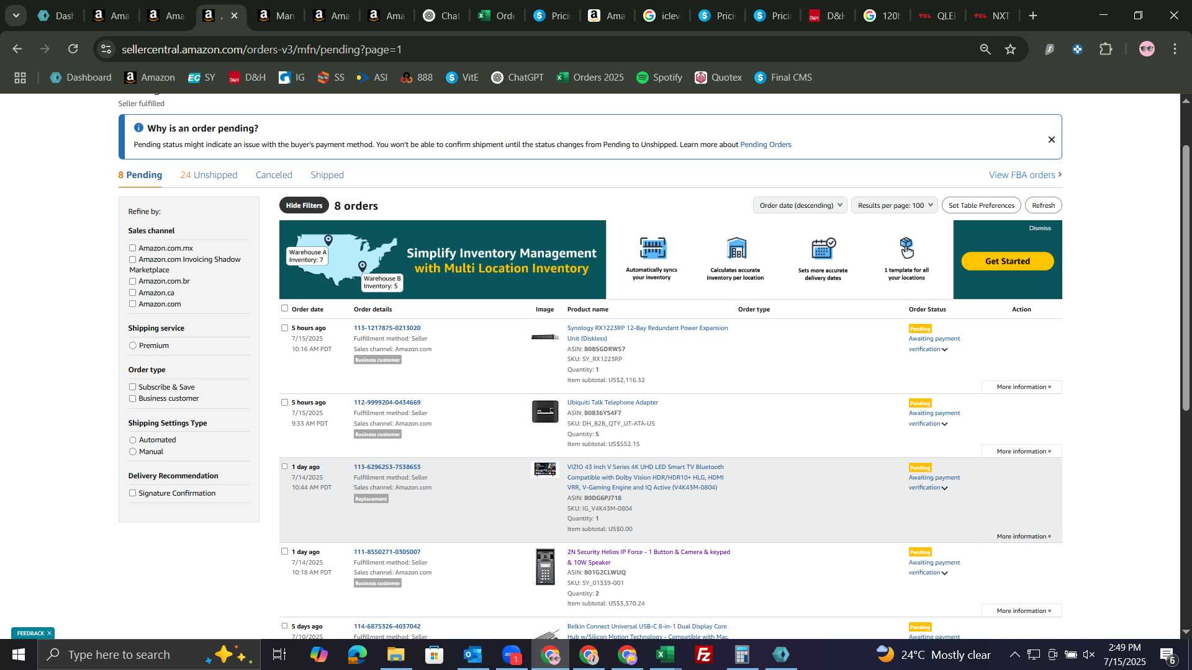Screen dimensions: 1192x670
Task: Check the Amazon.com.br sales channel filter
Action: coord(132,281)
